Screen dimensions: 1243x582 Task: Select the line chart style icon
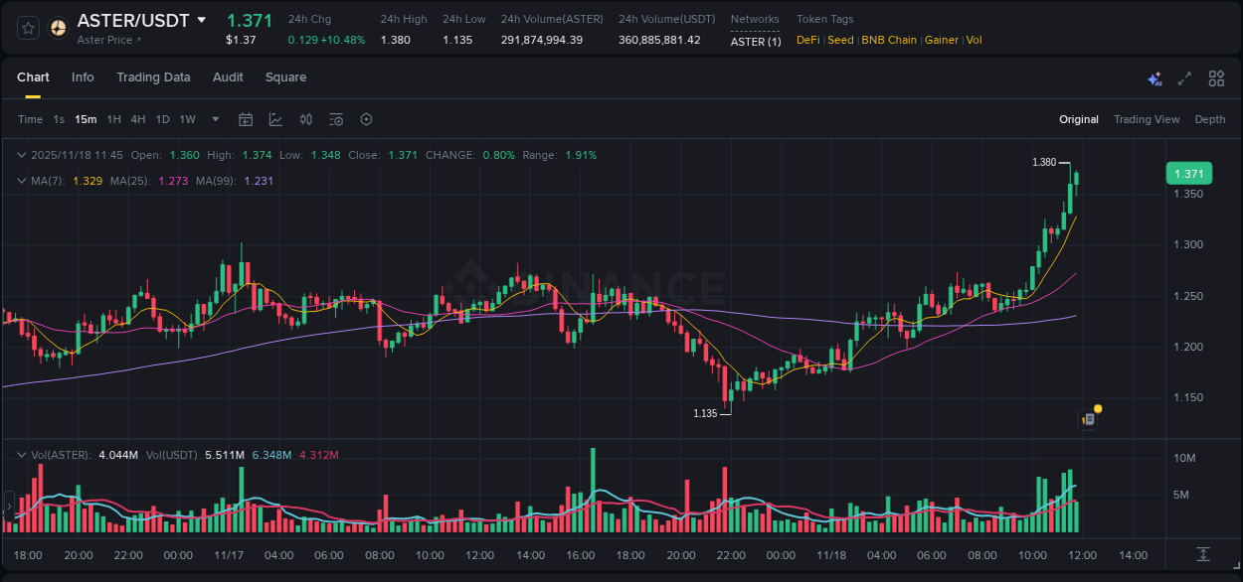coord(274,119)
